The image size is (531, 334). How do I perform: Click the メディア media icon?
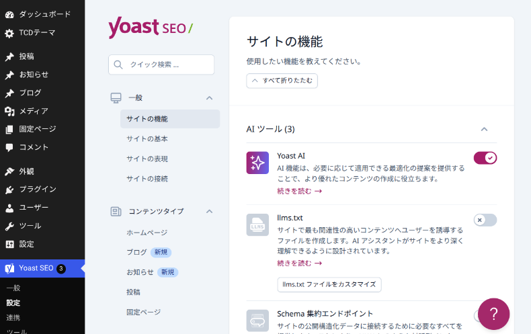pyautogui.click(x=9, y=111)
